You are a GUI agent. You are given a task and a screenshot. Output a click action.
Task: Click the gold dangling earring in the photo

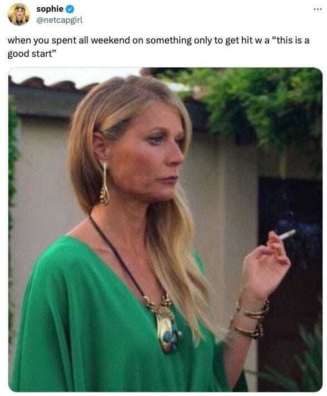(x=105, y=184)
